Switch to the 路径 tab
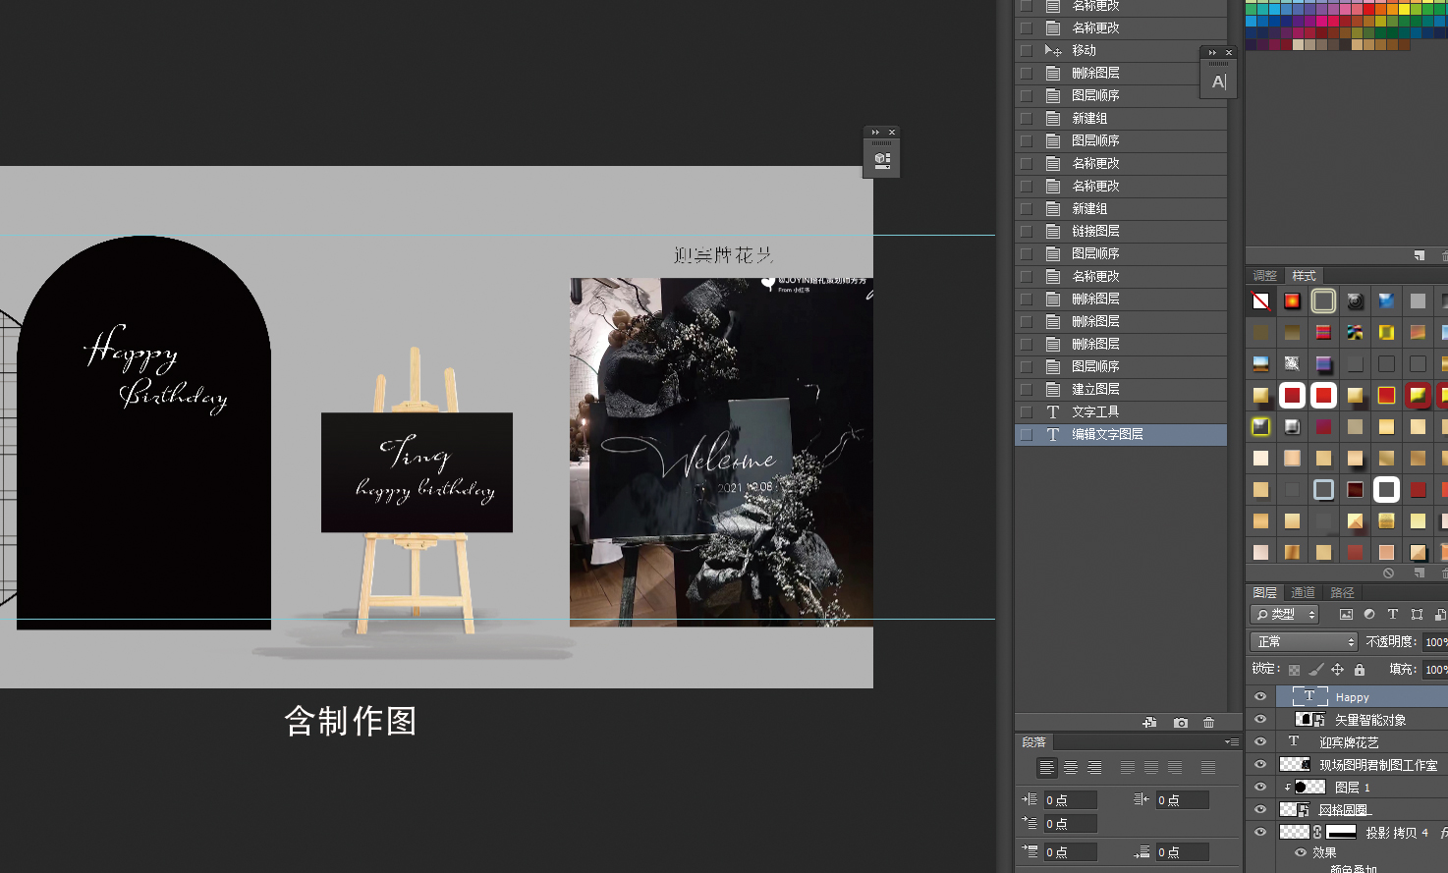 tap(1342, 592)
